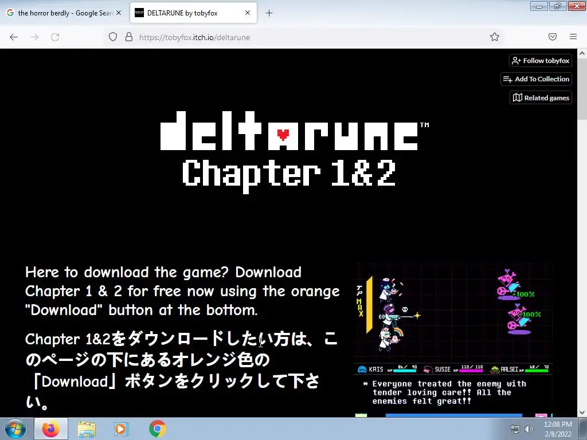Follow tobyfox button
Viewport: 587px width, 440px height.
click(541, 61)
